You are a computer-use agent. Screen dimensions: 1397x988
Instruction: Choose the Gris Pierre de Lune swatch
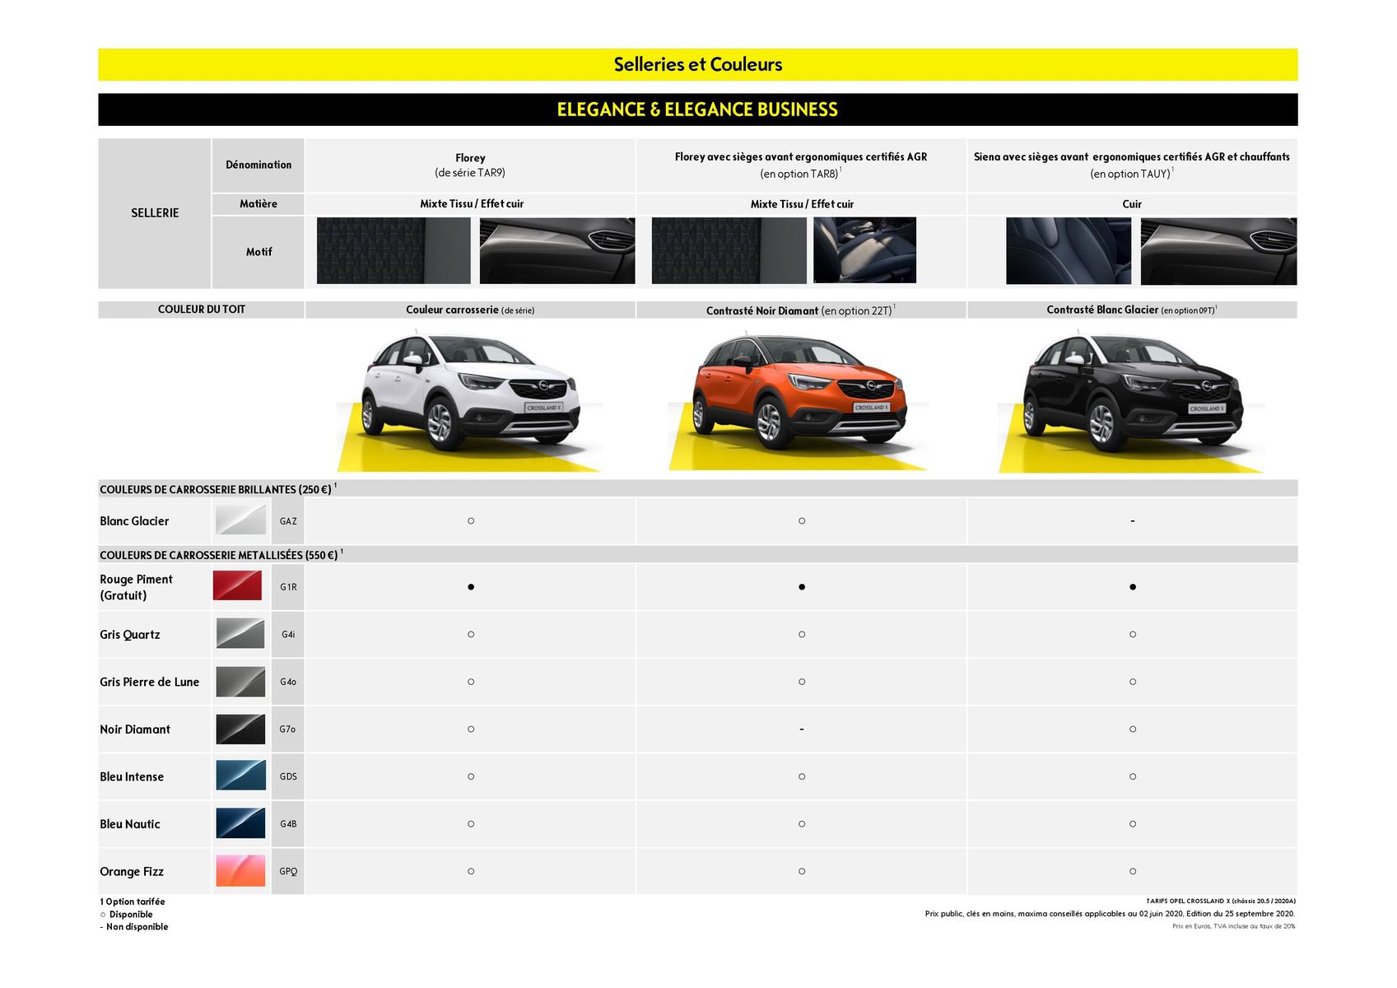click(x=240, y=682)
